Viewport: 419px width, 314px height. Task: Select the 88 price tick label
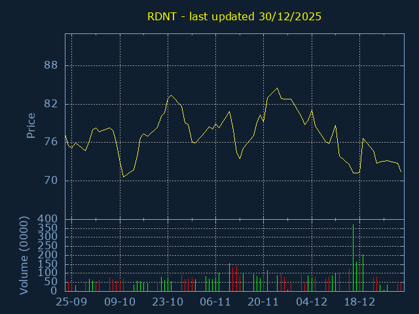pyautogui.click(x=51, y=65)
